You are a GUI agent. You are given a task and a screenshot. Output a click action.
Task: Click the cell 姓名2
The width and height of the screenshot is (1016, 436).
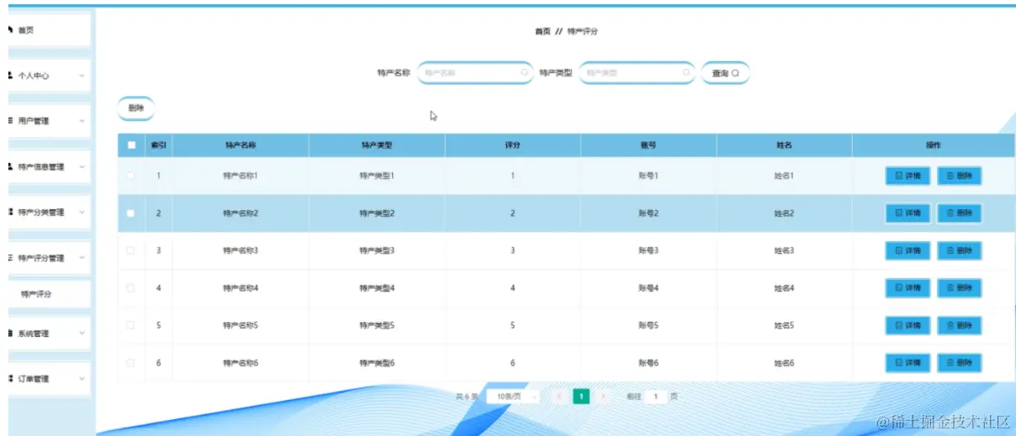pyautogui.click(x=784, y=213)
